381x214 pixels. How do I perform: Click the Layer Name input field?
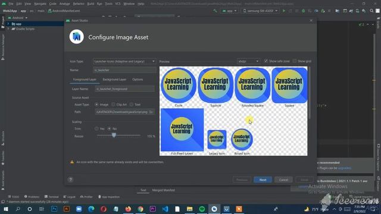(x=124, y=89)
